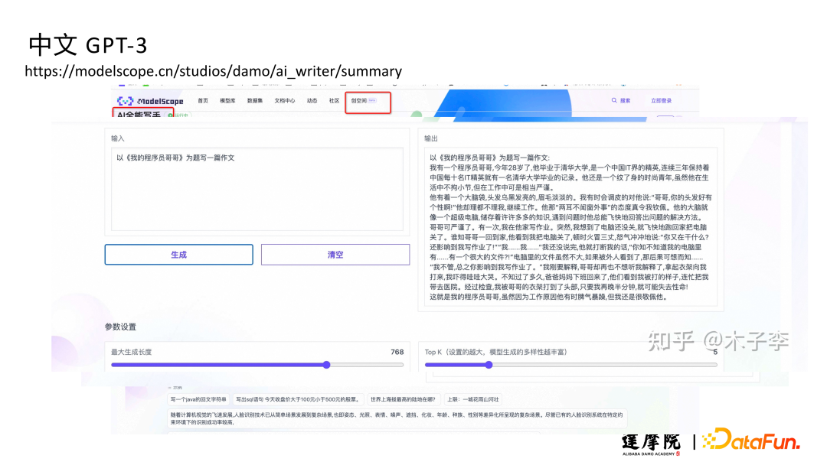Select example 写出sql语句 今天收盘价

pos(298,399)
